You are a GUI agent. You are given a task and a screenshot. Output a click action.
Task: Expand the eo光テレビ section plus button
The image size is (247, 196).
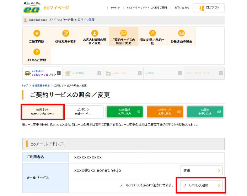tap(140, 73)
